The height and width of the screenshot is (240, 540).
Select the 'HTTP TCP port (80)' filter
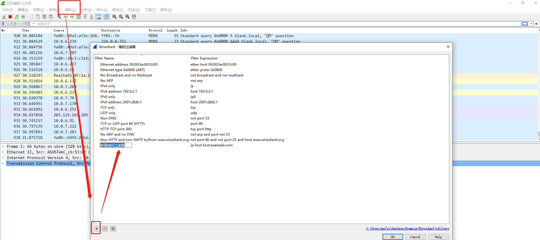coord(116,129)
